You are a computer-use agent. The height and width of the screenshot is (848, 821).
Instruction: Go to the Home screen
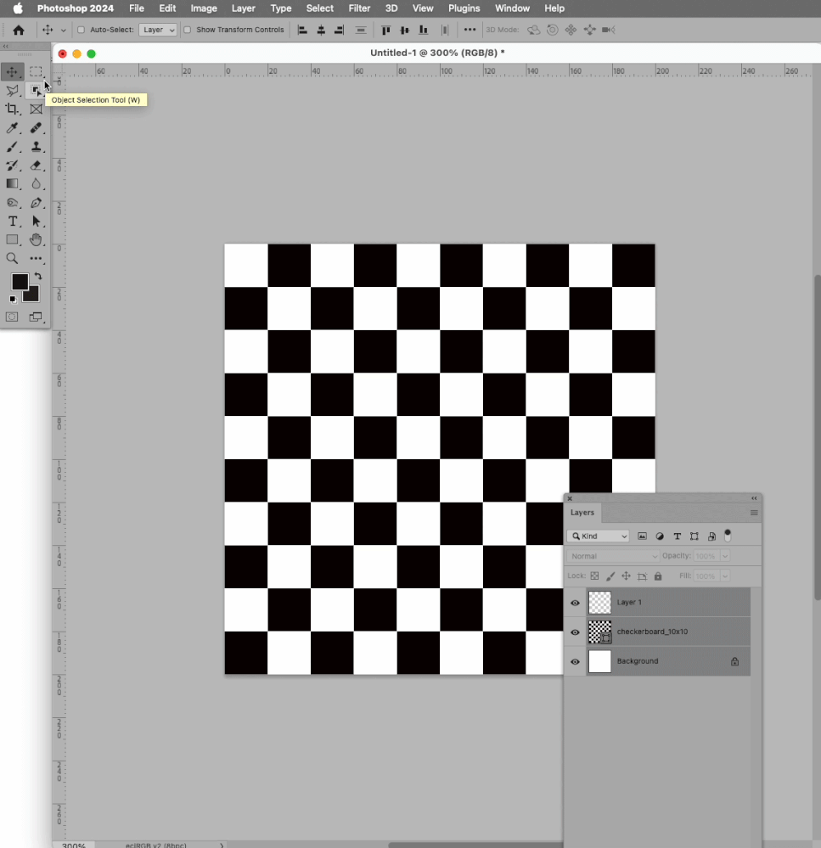19,31
